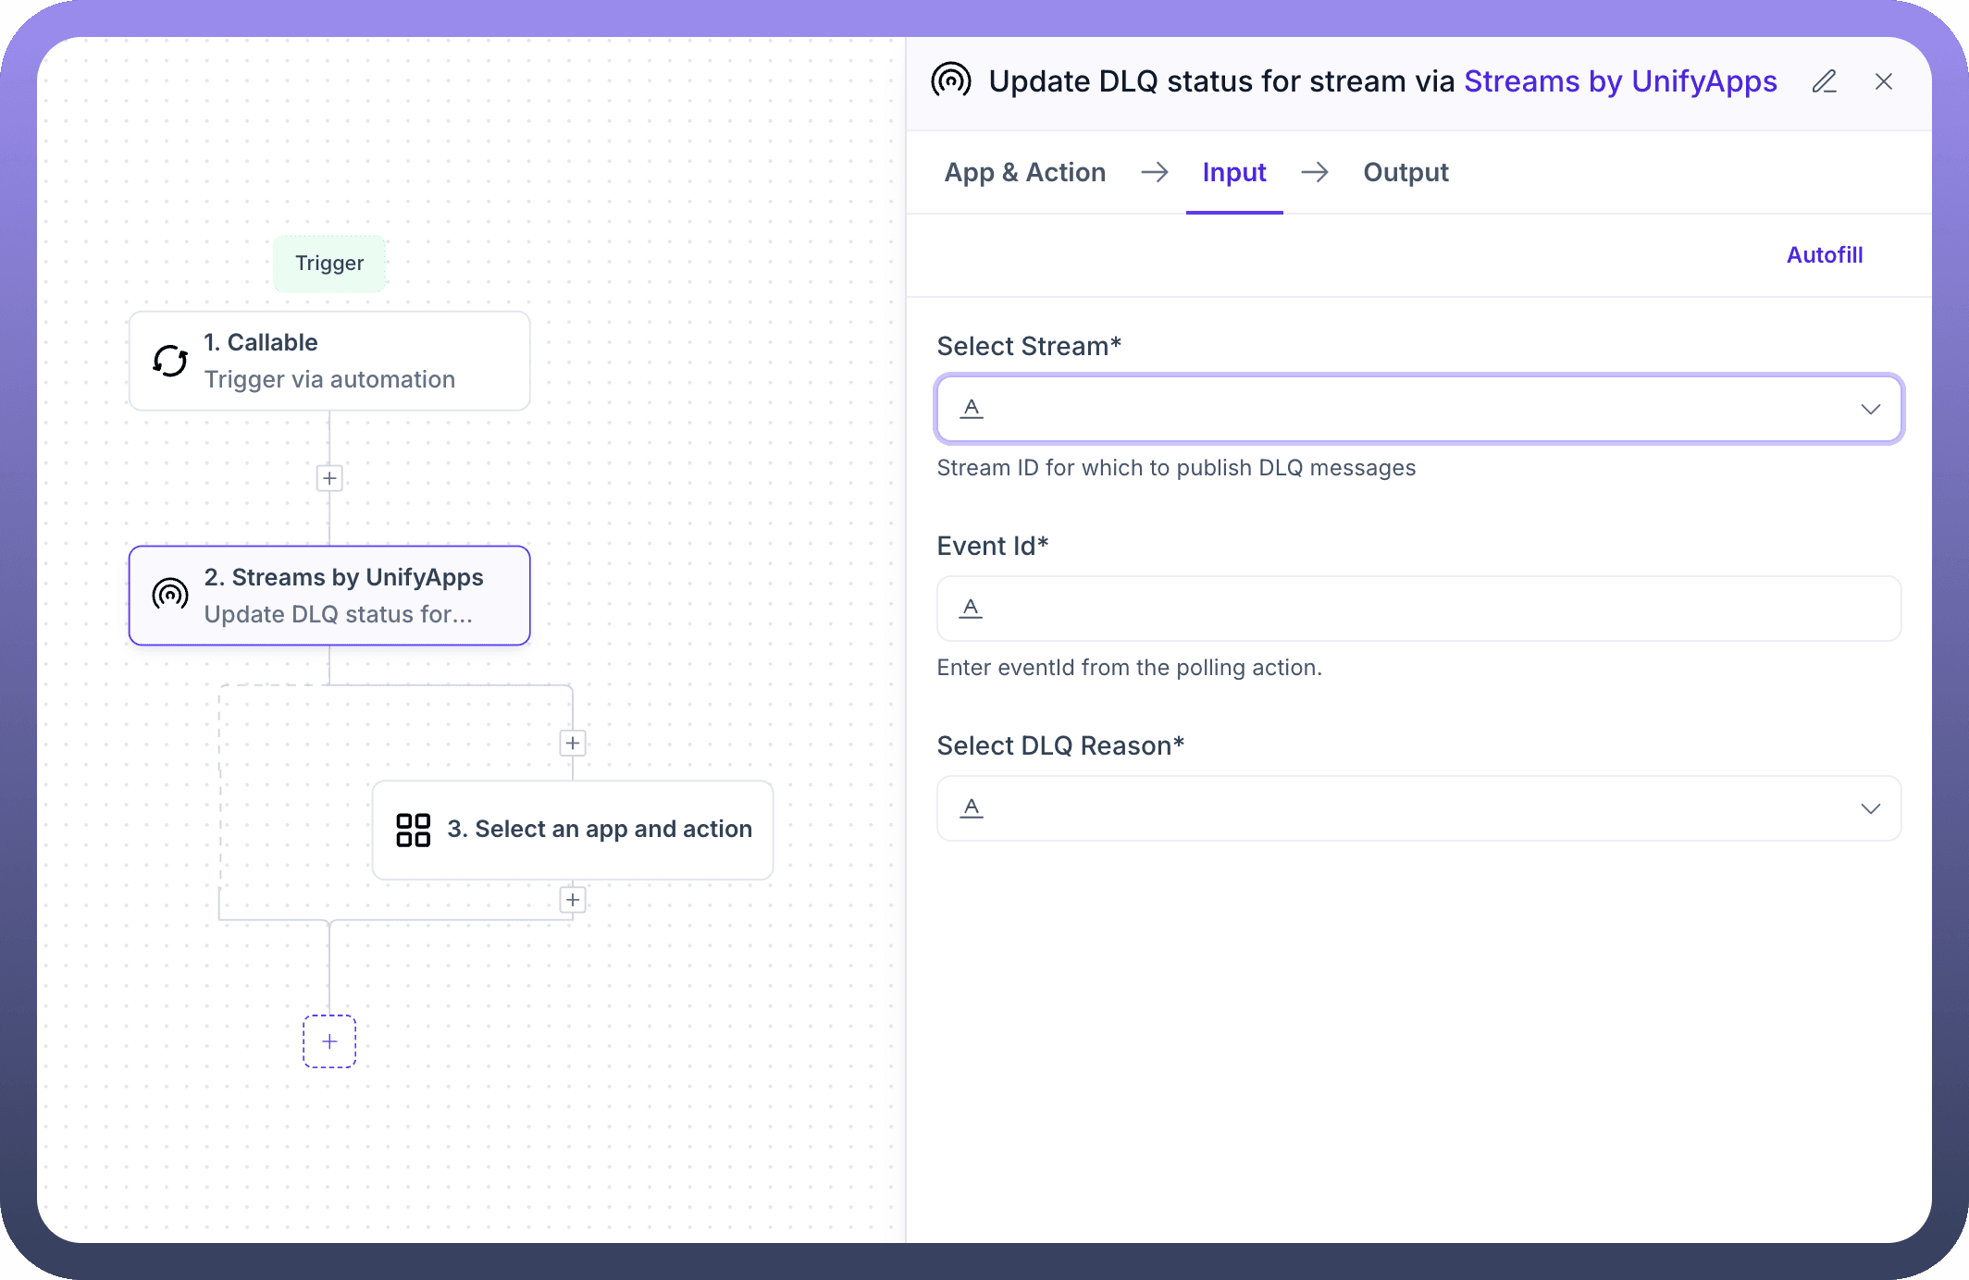Click the grid icon on the step 3 node
Image resolution: width=1969 pixels, height=1280 pixels.
(413, 830)
